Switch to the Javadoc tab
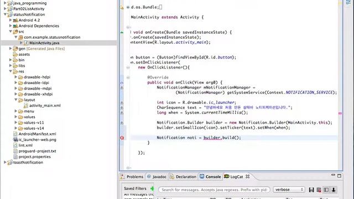Viewport: 354px width, 199px height. [157, 177]
